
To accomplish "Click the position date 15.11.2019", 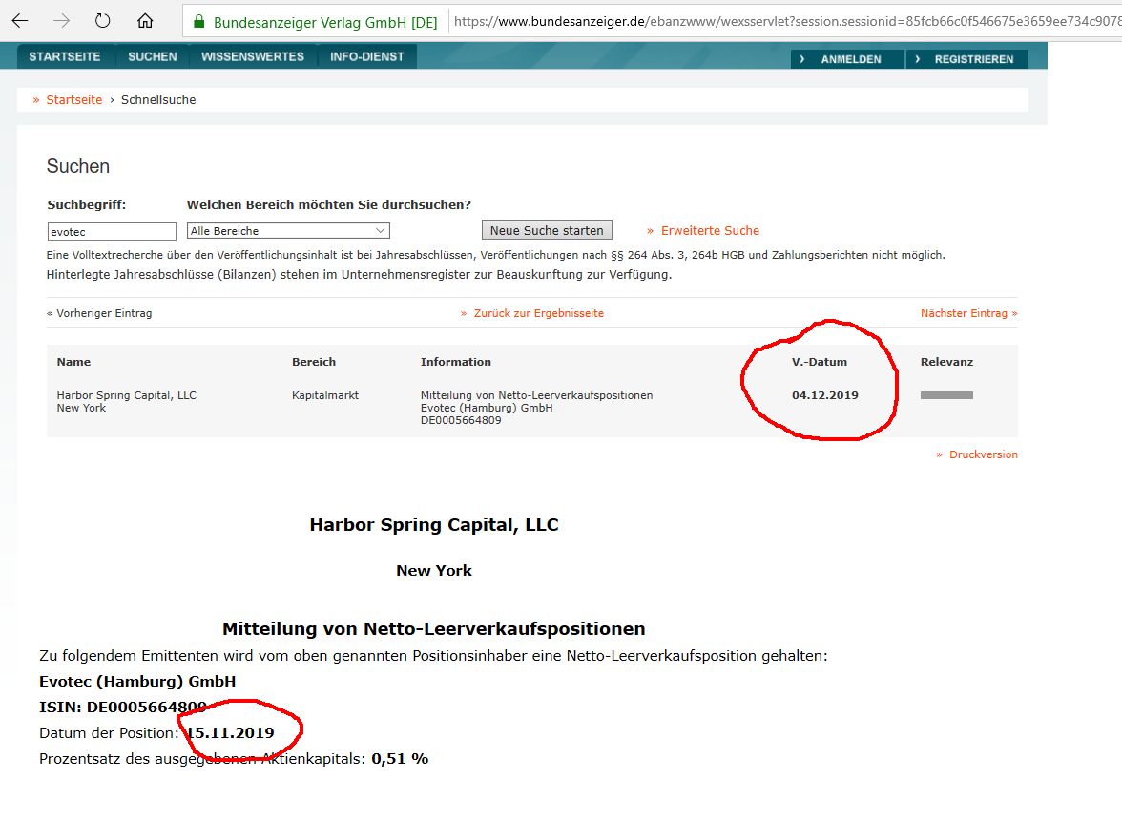I will tap(230, 733).
